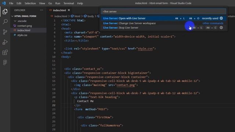Click the index.html file icon in Explorer
Screen dimensions: 235x132
(15, 30)
